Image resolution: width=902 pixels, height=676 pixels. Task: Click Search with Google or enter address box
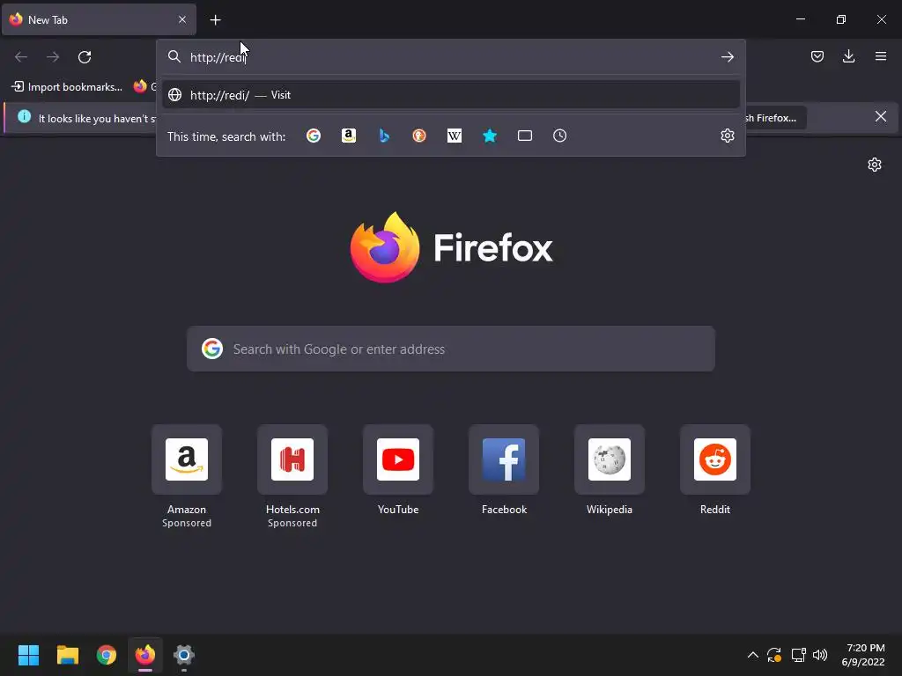[x=451, y=349]
